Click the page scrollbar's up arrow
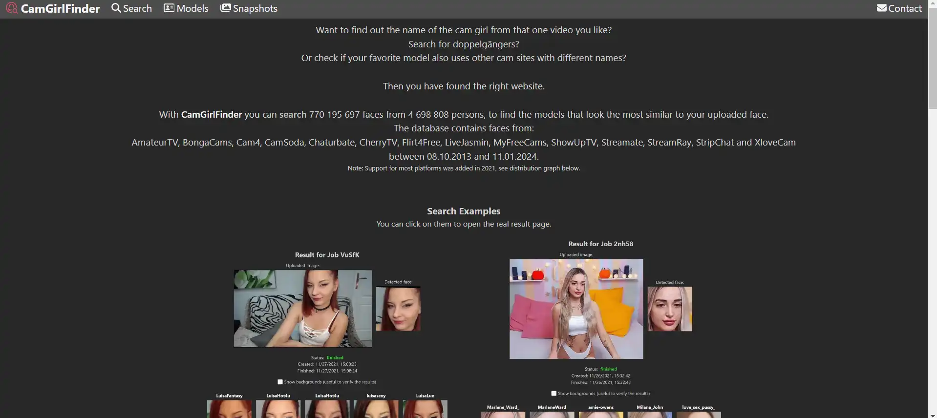Image resolution: width=937 pixels, height=418 pixels. pyautogui.click(x=932, y=3)
